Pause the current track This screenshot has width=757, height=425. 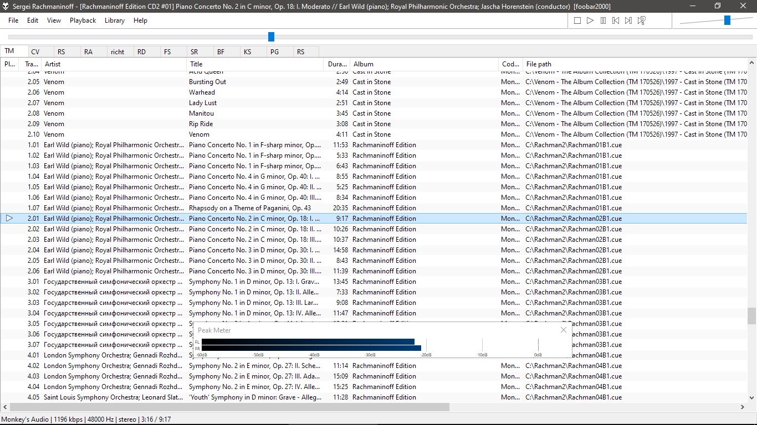point(603,20)
